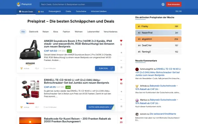
Task: Open Gutscheine menu item
Action: pos(81,11)
